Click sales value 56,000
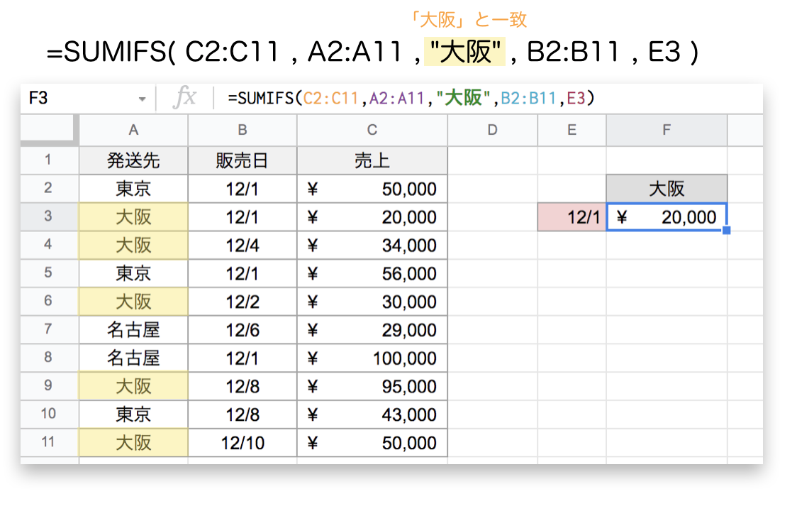Image resolution: width=797 pixels, height=511 pixels. coord(372,273)
